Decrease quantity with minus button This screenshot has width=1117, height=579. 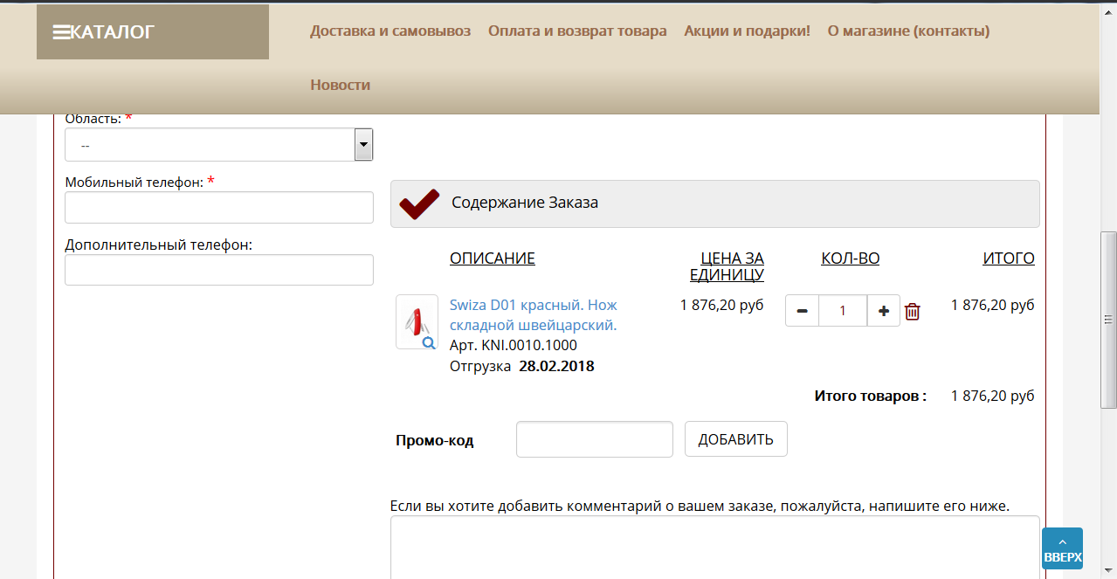point(802,311)
